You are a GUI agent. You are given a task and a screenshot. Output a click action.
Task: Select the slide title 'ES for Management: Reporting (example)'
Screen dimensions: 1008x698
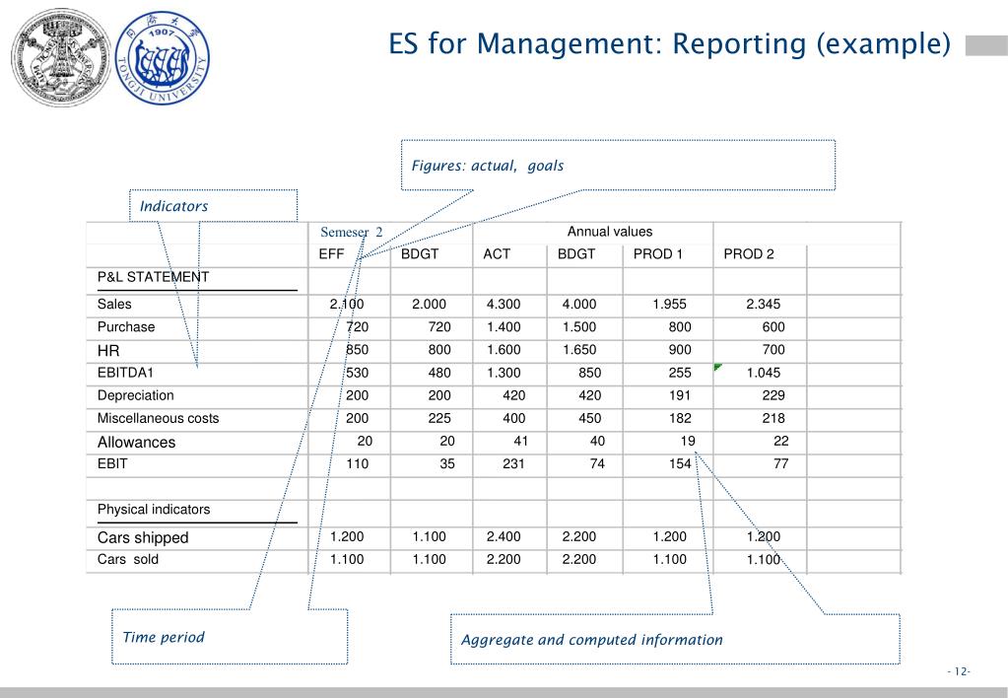pos(669,43)
